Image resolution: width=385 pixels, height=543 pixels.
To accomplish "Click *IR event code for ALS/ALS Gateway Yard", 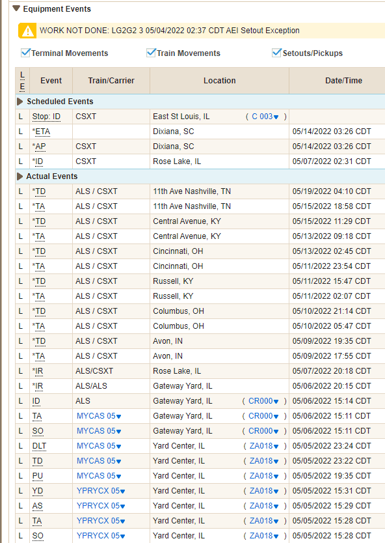I will pyautogui.click(x=38, y=386).
